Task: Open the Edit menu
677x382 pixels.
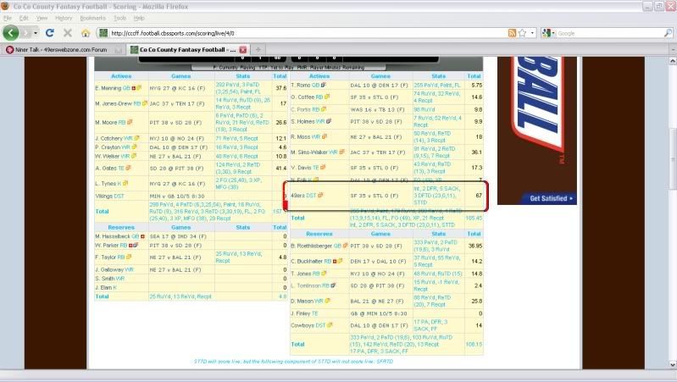Action: click(24, 18)
